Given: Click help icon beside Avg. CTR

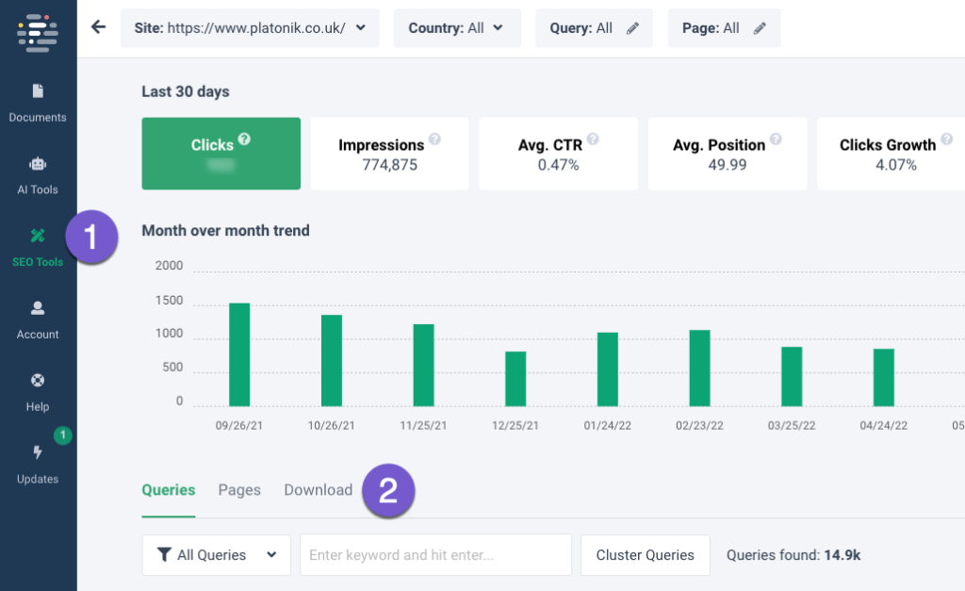Looking at the screenshot, I should (x=593, y=140).
